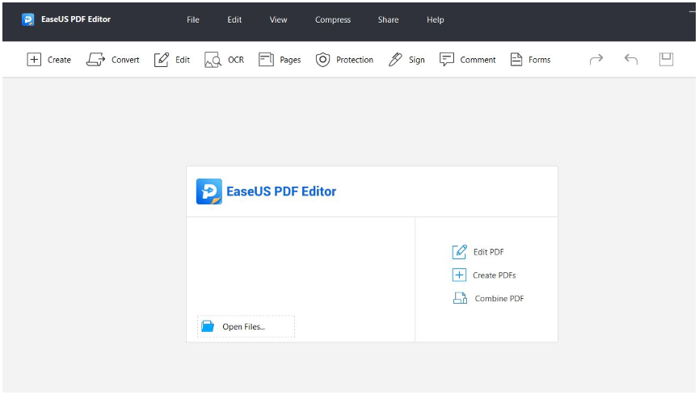
Task: Click the Open Files... button label
Action: coord(243,327)
